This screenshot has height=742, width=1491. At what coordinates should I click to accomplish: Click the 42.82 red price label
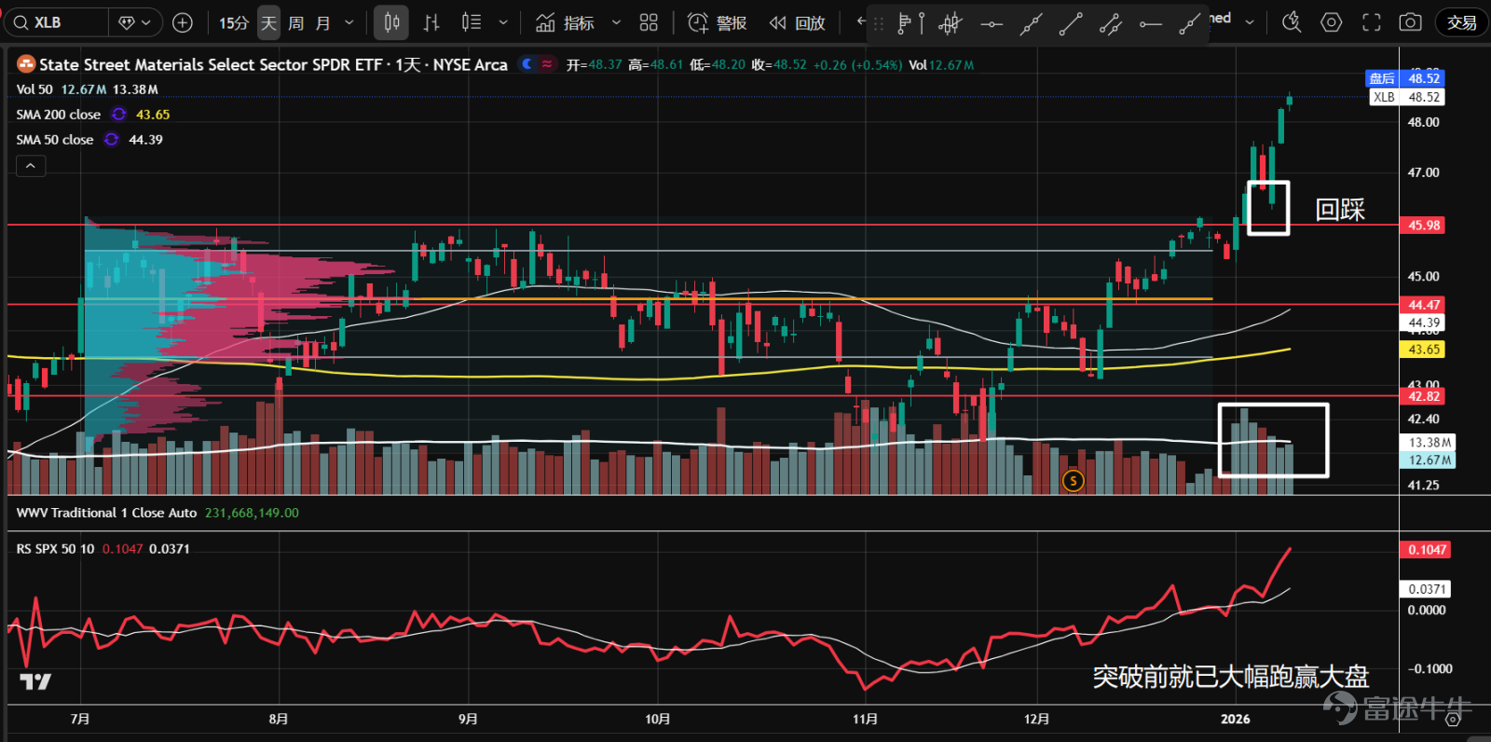pos(1423,396)
